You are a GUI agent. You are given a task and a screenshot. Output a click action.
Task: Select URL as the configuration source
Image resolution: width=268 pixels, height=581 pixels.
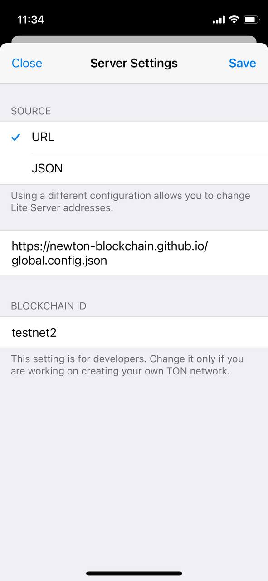[x=134, y=137]
